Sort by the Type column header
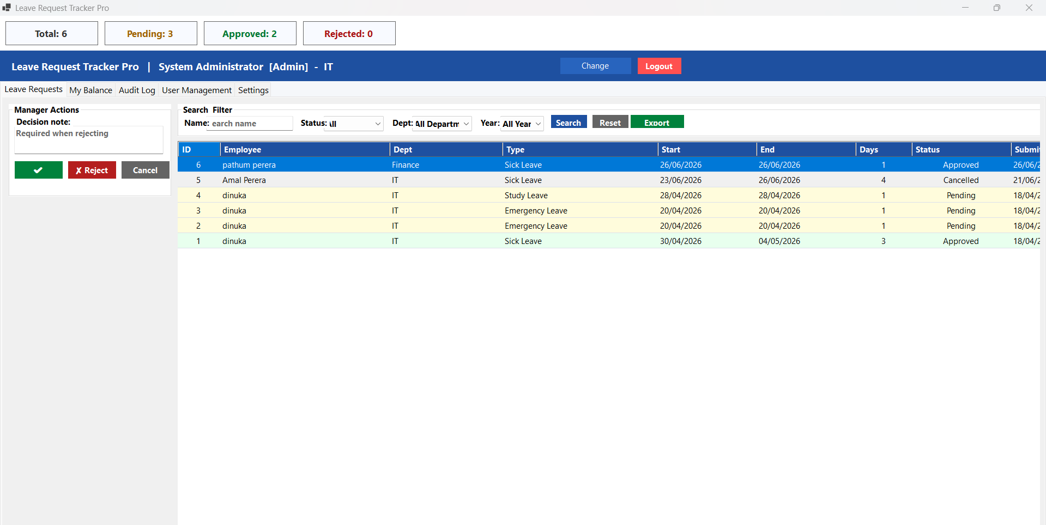 click(581, 149)
